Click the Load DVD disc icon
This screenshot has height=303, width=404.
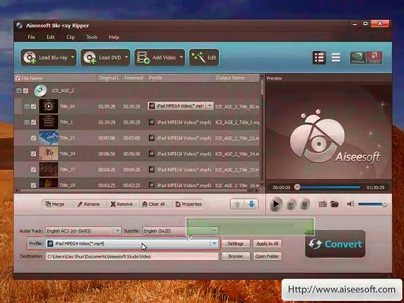click(90, 58)
